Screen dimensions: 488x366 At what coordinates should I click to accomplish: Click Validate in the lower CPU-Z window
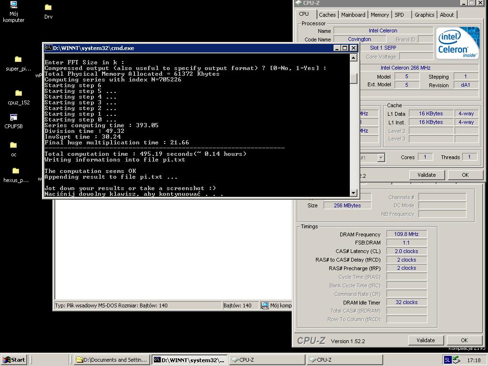click(x=426, y=340)
